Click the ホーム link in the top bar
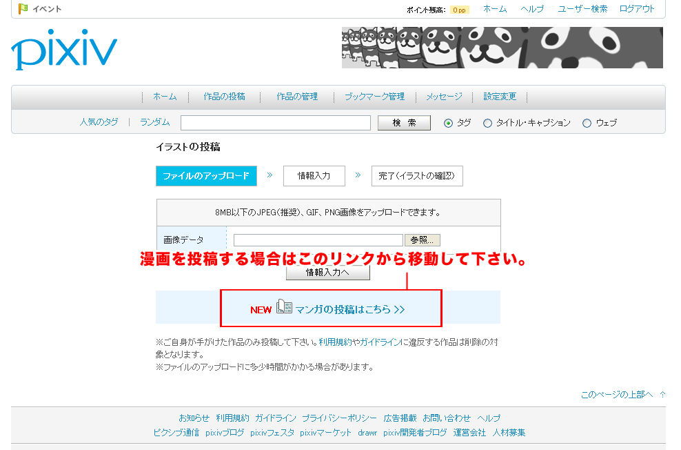Image resolution: width=681 pixels, height=450 pixels. 495,9
